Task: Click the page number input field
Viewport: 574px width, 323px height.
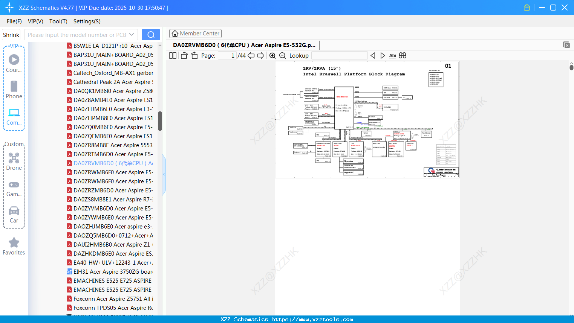Action: tap(227, 56)
